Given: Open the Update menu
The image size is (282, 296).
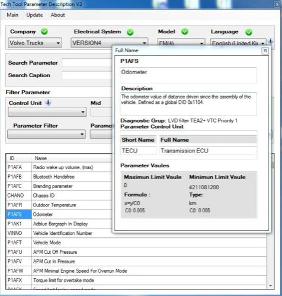Looking at the screenshot, I should click(x=34, y=15).
